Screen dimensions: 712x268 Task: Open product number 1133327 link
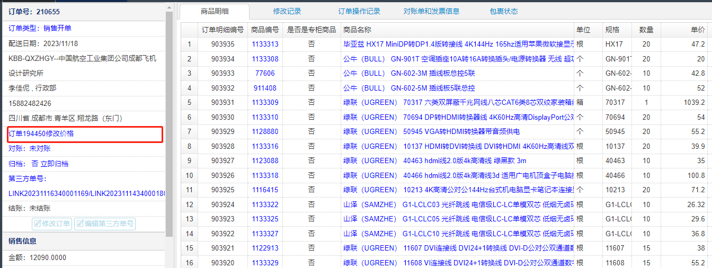coord(265,234)
